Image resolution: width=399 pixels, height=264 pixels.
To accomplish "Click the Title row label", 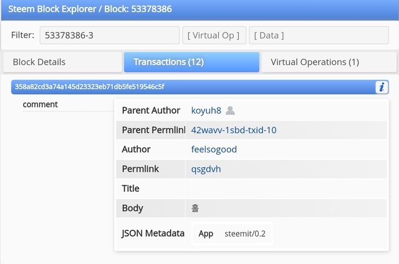I will pos(130,188).
